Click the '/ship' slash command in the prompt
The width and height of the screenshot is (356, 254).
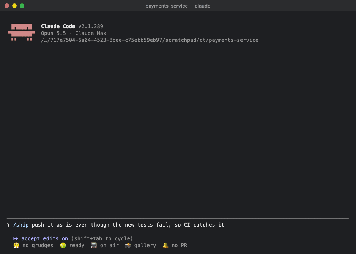pos(21,225)
